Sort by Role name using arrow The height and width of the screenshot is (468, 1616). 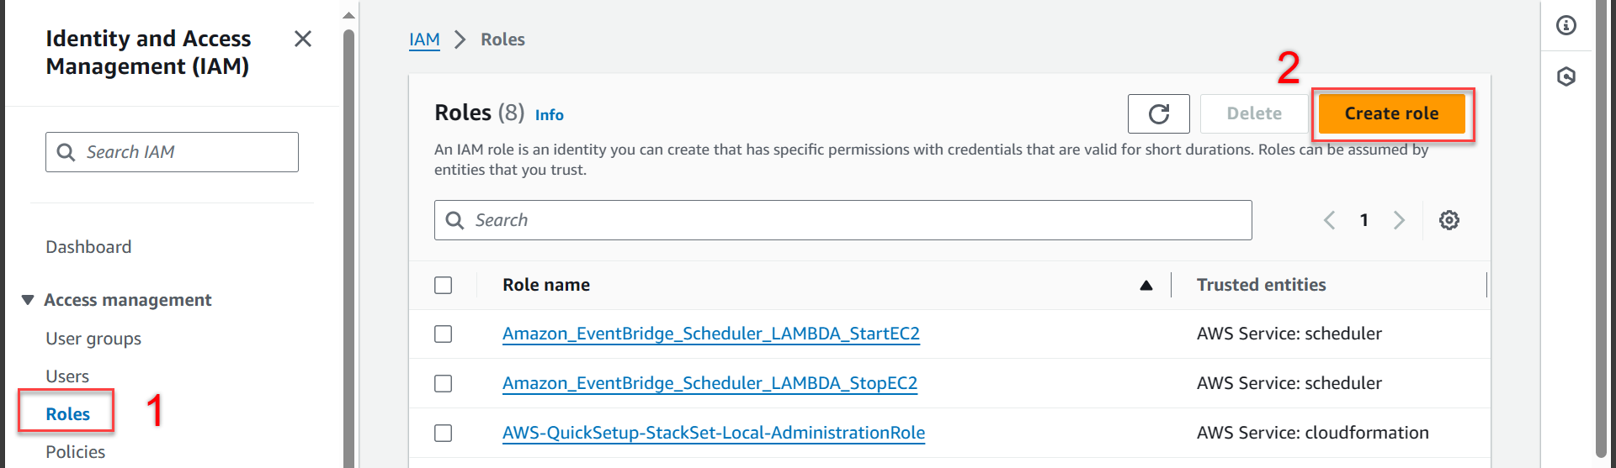[x=1146, y=286]
